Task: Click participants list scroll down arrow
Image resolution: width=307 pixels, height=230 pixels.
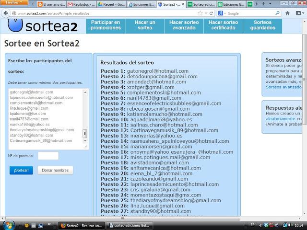Action: (85, 140)
